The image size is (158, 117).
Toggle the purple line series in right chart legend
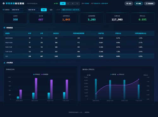(121, 74)
